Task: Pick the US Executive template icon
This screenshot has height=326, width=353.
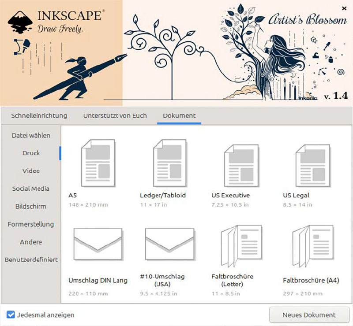Action: [241, 166]
